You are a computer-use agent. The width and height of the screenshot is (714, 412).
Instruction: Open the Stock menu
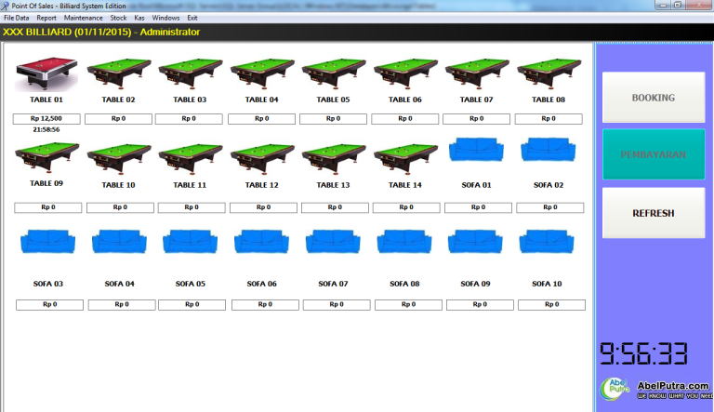[x=118, y=18]
